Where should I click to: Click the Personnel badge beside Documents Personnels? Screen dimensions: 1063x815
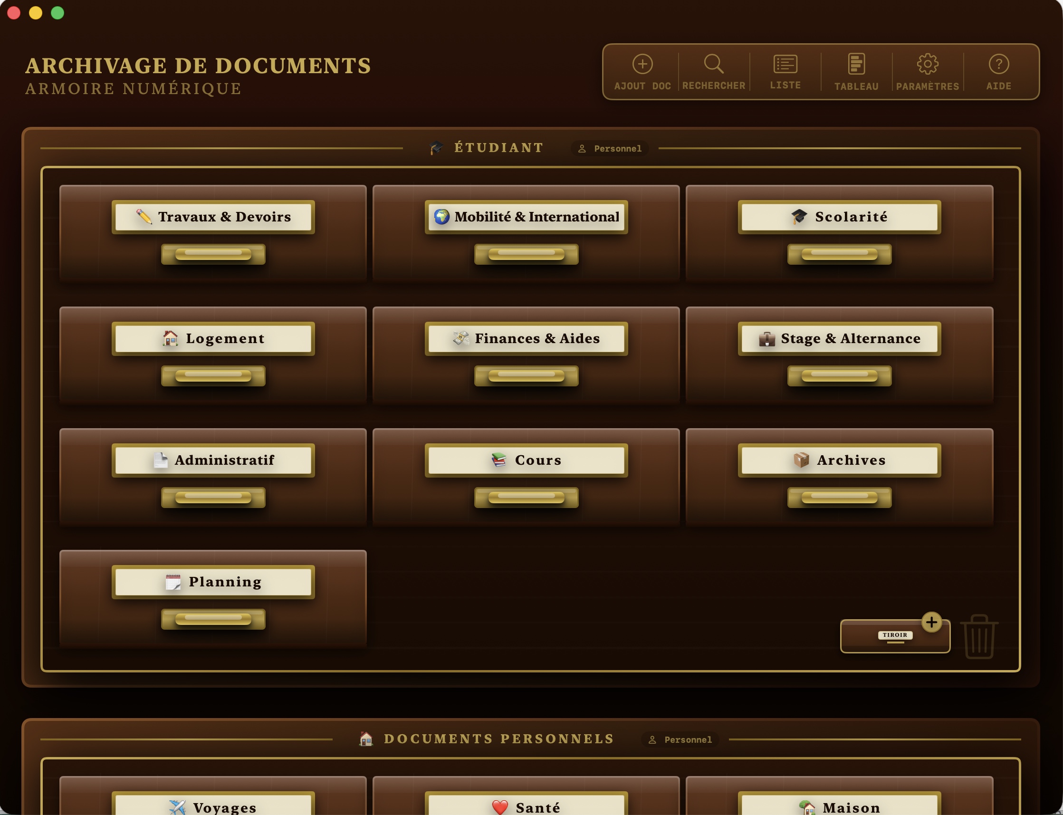[x=680, y=740]
